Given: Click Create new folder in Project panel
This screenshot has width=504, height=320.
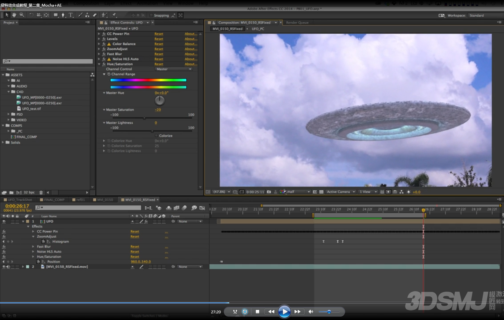Looking at the screenshot, I should pyautogui.click(x=11, y=193).
